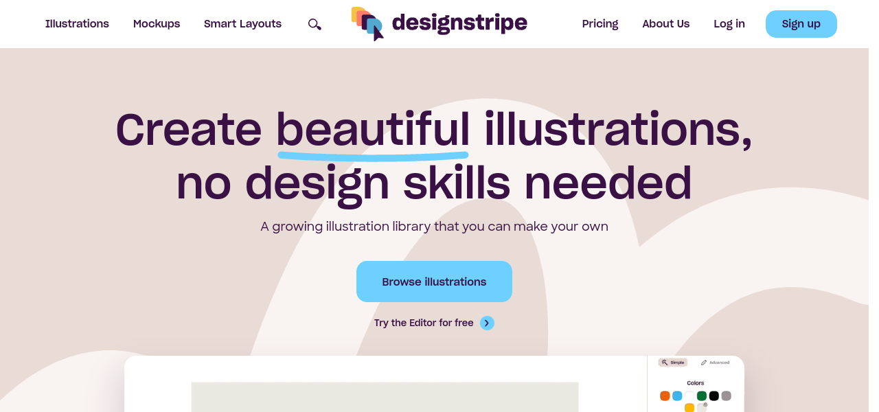Open the Illustrations menu
Image resolution: width=879 pixels, height=412 pixels.
77,24
